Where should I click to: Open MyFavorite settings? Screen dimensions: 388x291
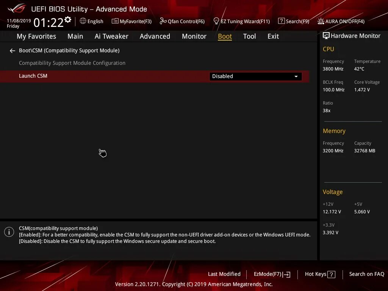pos(131,21)
